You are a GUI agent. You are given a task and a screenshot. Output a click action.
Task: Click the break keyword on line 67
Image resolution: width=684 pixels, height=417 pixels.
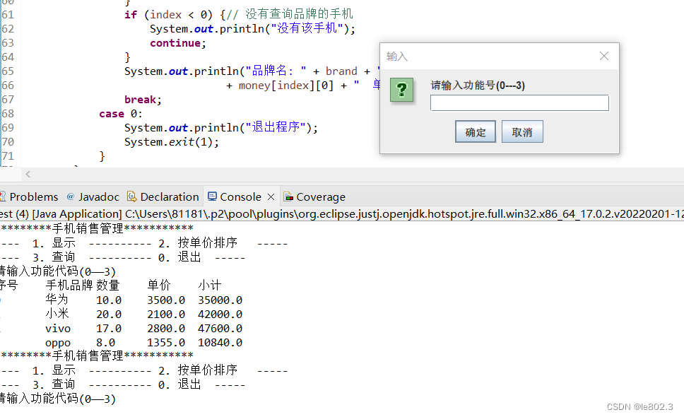[140, 100]
